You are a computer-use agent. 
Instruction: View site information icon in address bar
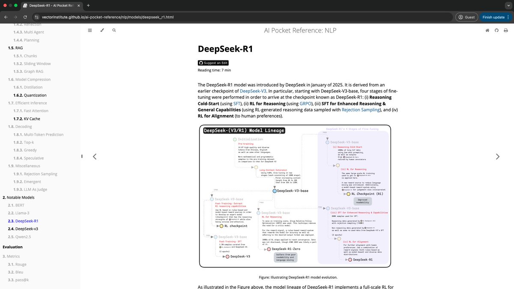(37, 17)
